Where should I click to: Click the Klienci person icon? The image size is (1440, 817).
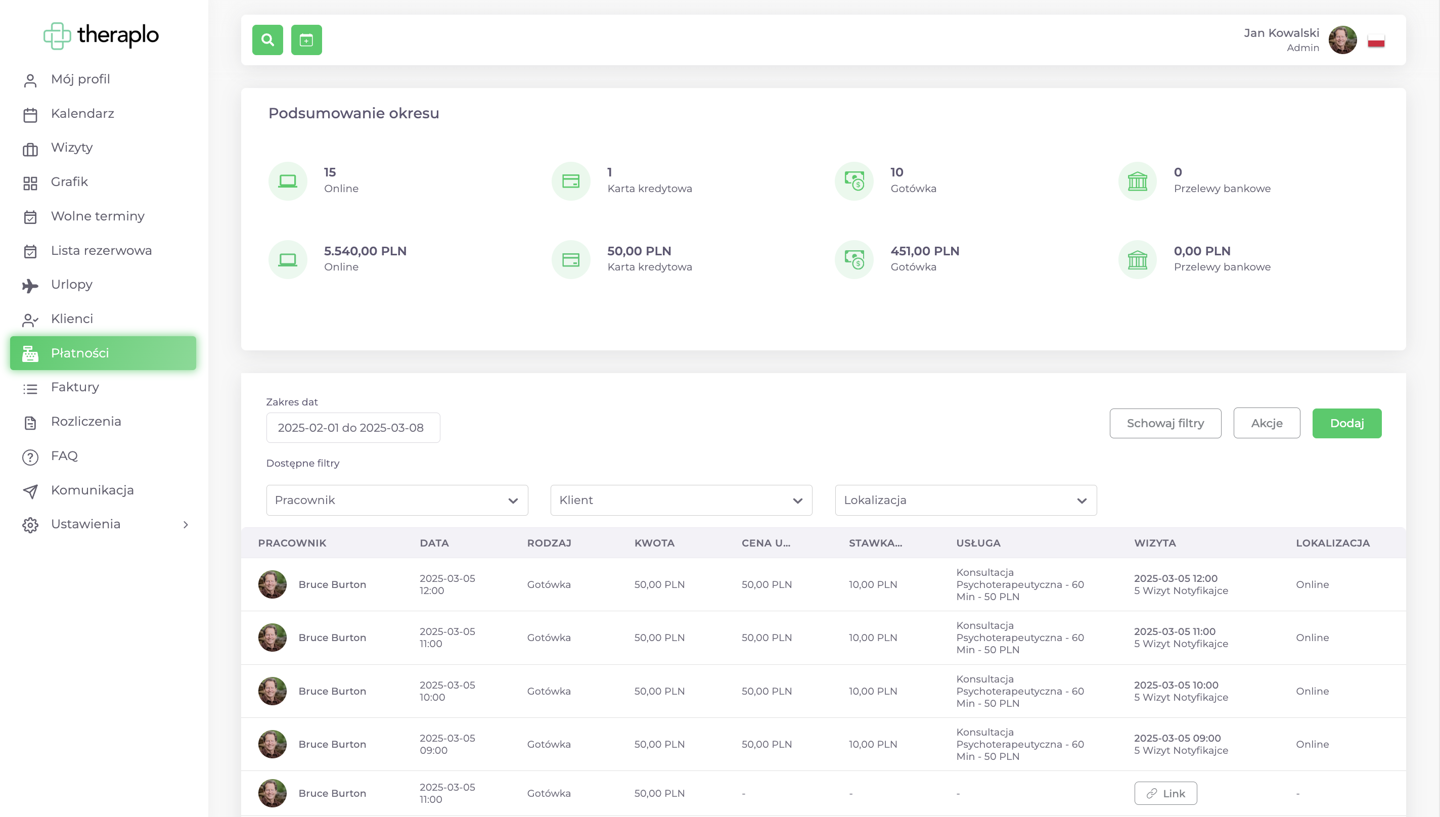pos(30,320)
